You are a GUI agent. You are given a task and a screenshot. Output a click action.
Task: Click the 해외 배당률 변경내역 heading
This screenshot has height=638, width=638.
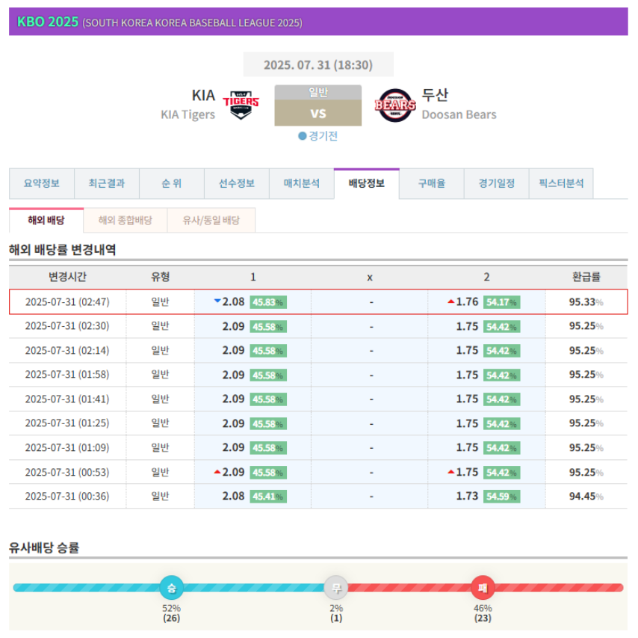(x=63, y=249)
